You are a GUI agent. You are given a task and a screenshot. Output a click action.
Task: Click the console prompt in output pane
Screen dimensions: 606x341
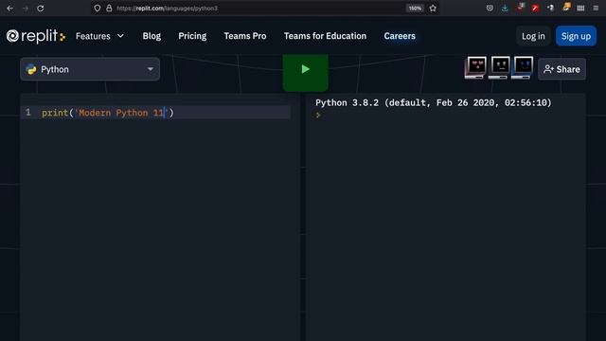(318, 115)
